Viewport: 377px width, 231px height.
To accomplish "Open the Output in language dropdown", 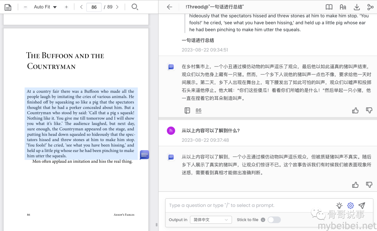I will coord(211,220).
